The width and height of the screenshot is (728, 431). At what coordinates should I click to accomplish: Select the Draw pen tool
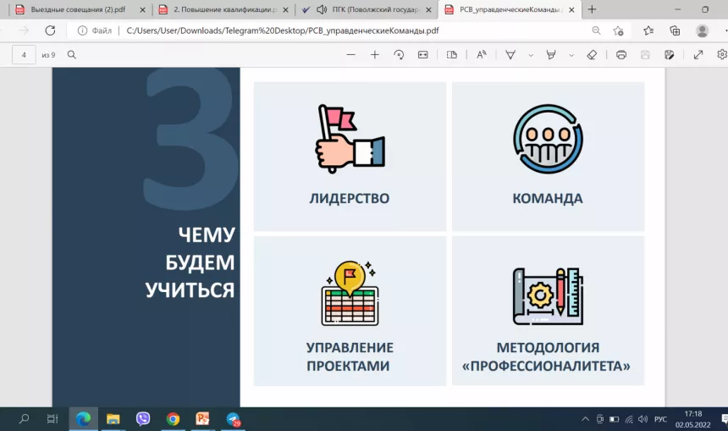[510, 55]
